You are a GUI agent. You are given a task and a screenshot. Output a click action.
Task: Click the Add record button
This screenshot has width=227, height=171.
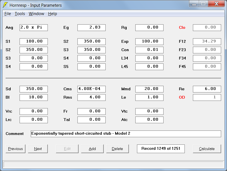[x=92, y=149]
